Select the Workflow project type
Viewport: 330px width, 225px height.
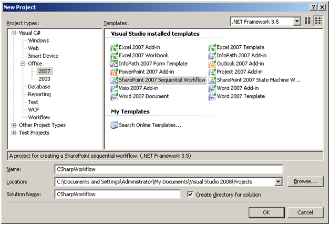tap(39, 117)
